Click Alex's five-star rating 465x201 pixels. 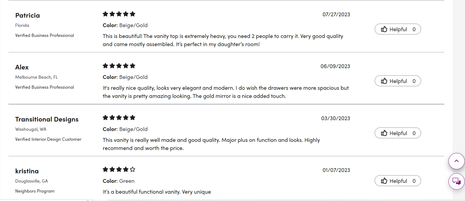(119, 66)
